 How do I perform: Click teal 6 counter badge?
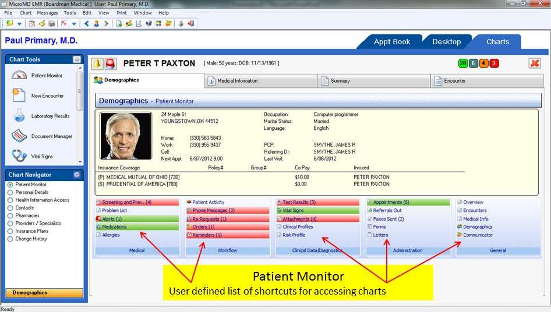473,63
